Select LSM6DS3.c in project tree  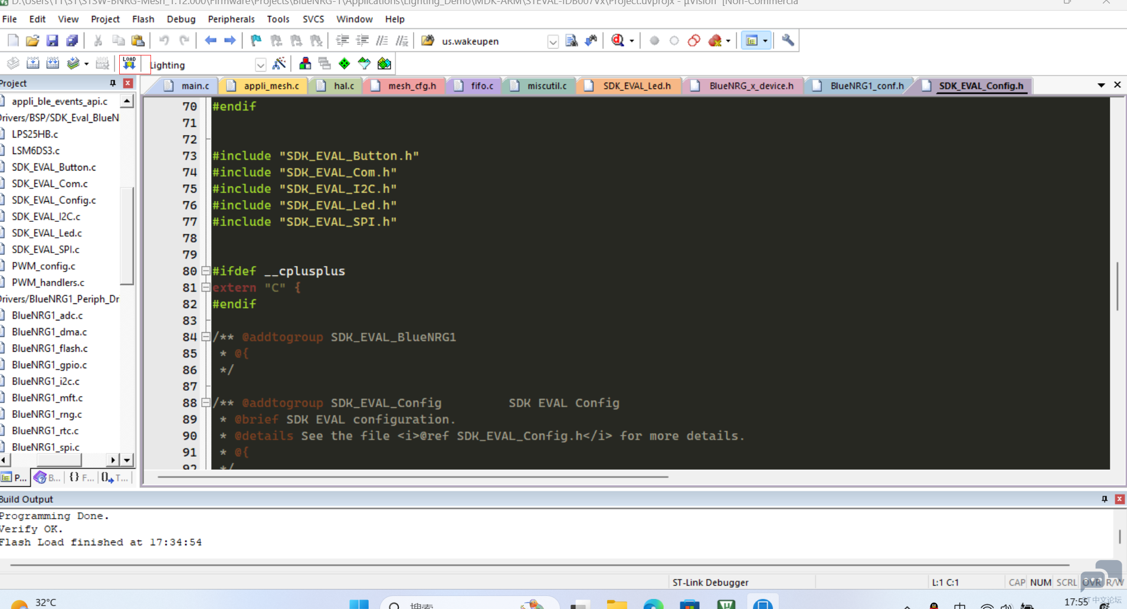click(x=35, y=150)
